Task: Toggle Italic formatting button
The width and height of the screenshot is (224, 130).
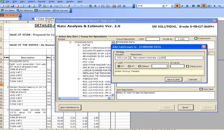Action: click(x=182, y=6)
